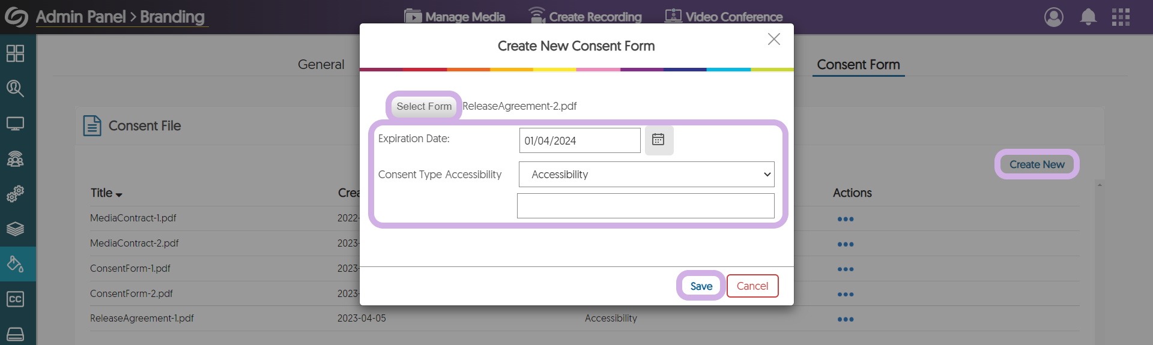Open actions menu for MediaContract-1.pdf
This screenshot has height=345, width=1153.
pyautogui.click(x=845, y=219)
